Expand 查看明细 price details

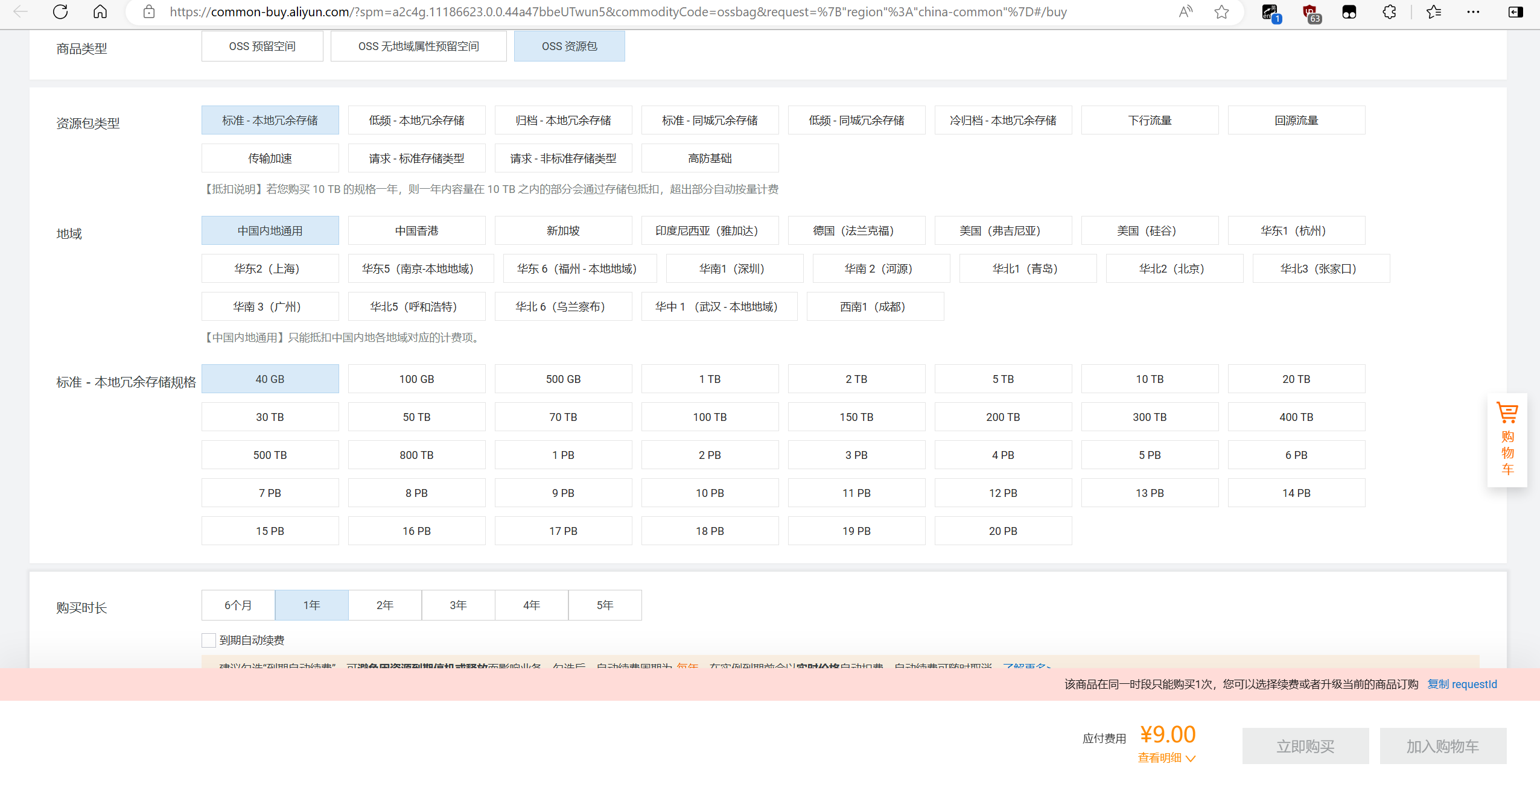(1166, 758)
